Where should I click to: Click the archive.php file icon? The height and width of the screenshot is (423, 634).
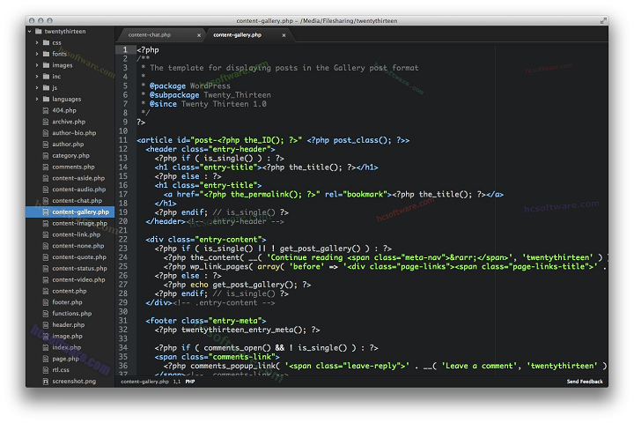pyautogui.click(x=46, y=122)
